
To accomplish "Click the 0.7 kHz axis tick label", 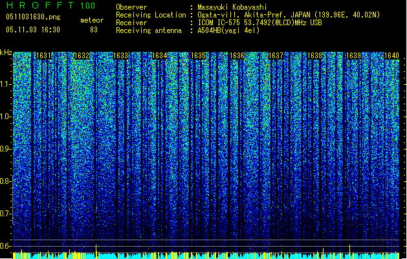I will (x=6, y=214).
